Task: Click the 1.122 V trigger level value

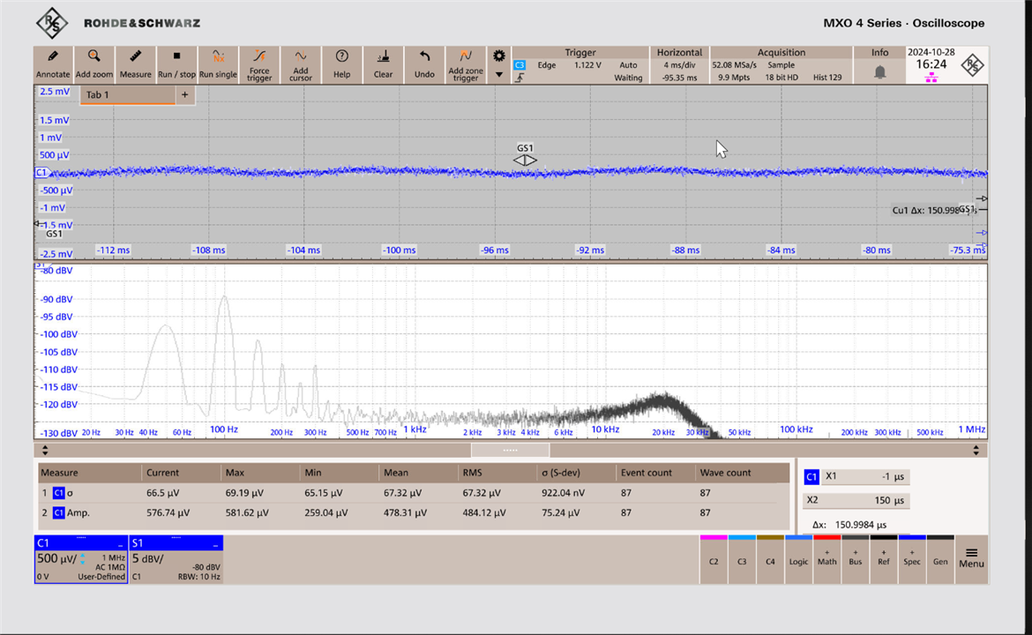Action: tap(587, 65)
